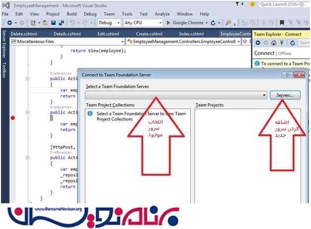Click the Save All toolbar icon

pos(61,23)
